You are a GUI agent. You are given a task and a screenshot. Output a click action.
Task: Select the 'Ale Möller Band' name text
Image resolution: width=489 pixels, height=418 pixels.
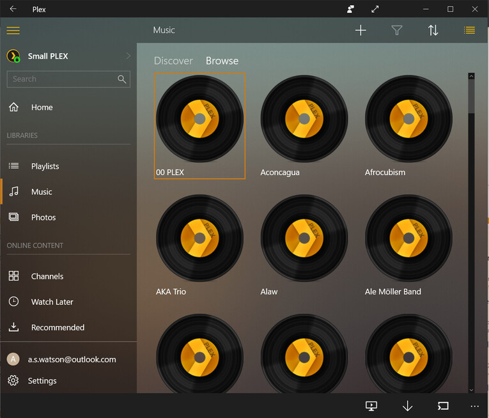393,291
